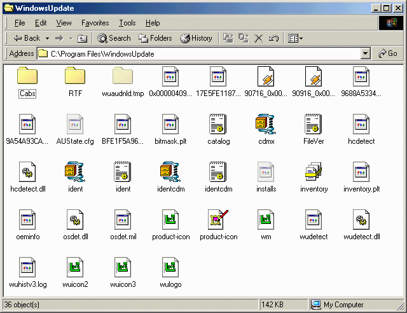Select the 9A54A93CA file icon
The width and height of the screenshot is (407, 313).
tap(27, 124)
